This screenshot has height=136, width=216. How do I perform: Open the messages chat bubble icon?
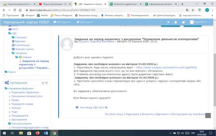[183, 22]
